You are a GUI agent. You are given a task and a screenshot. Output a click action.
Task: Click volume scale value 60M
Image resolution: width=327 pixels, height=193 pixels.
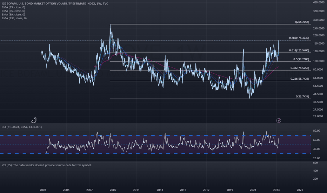tap(316, 163)
